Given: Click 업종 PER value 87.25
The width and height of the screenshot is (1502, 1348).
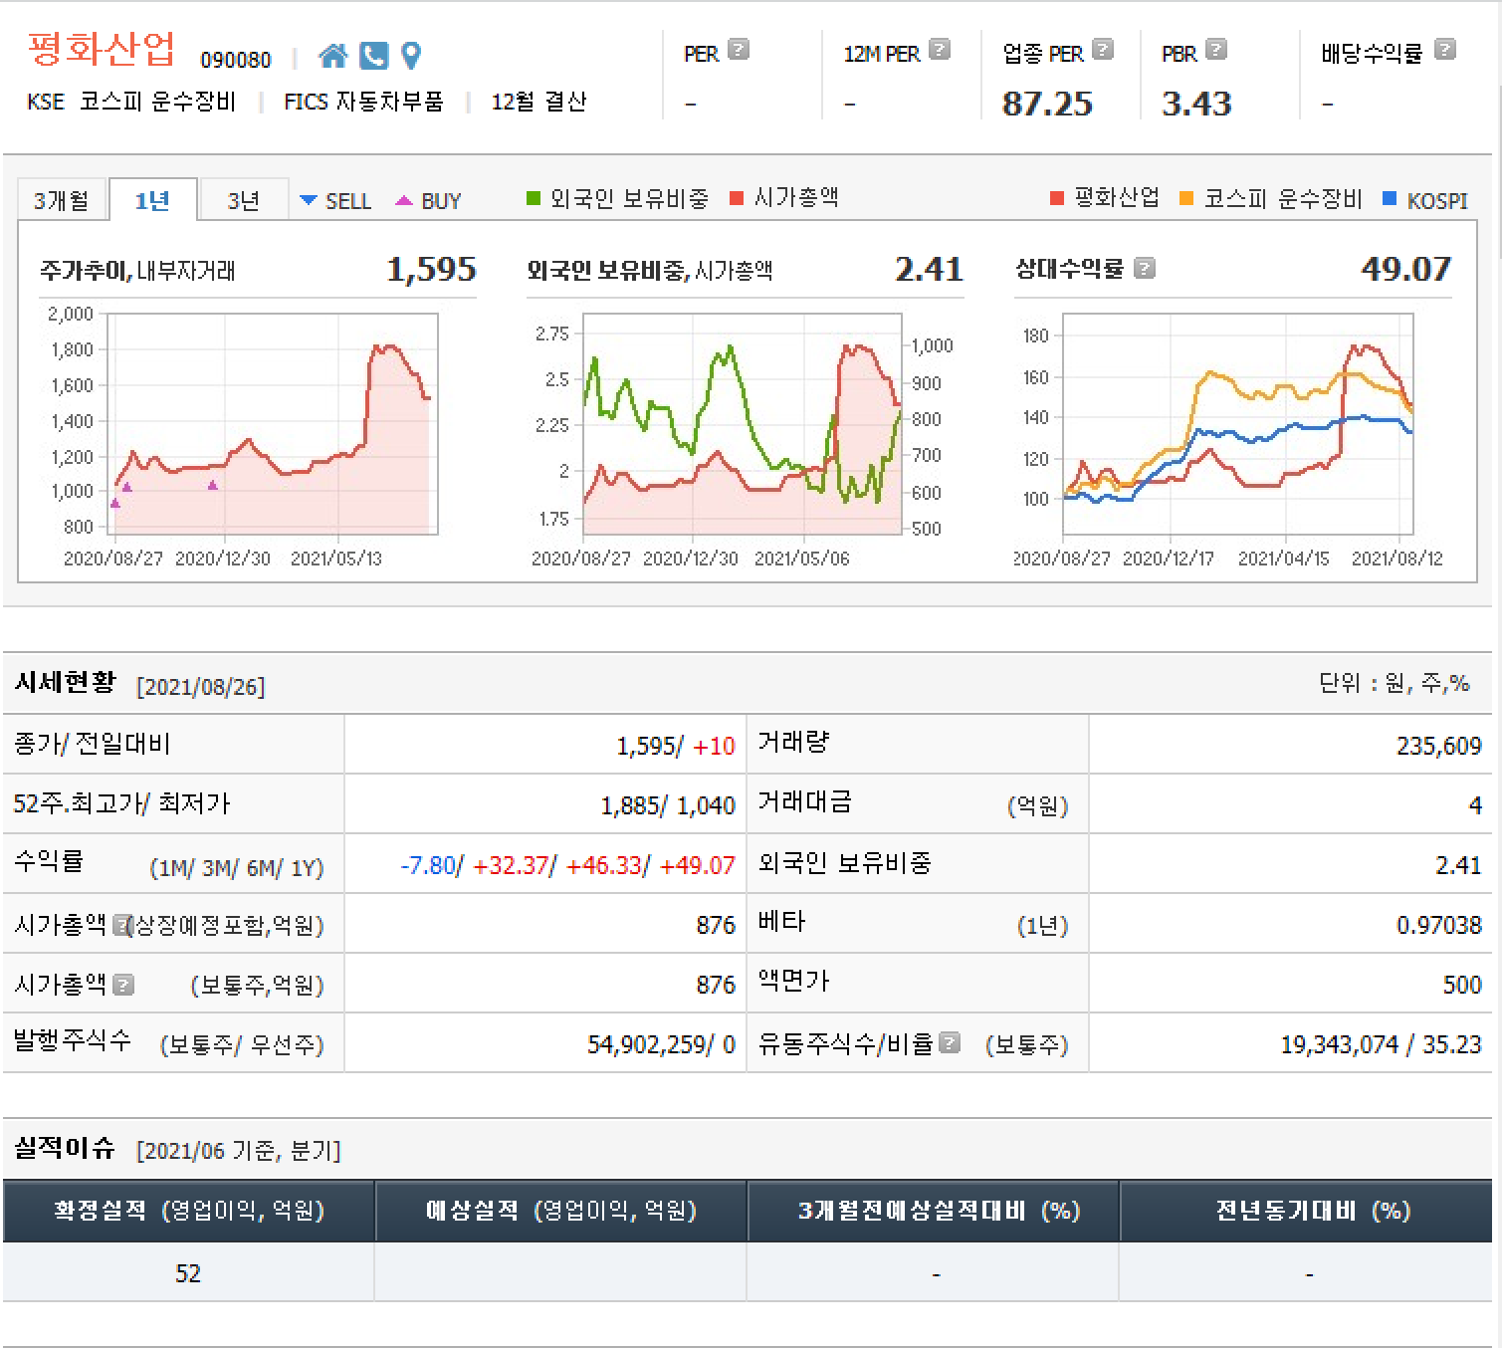Looking at the screenshot, I should coord(1047,104).
